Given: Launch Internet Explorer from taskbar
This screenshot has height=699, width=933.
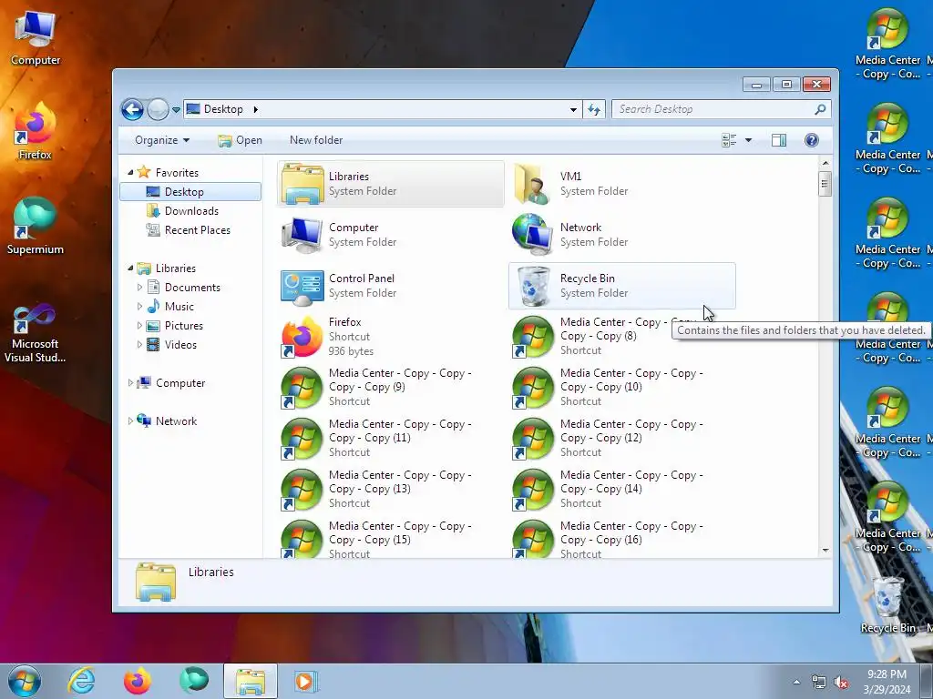Looking at the screenshot, I should tap(81, 681).
